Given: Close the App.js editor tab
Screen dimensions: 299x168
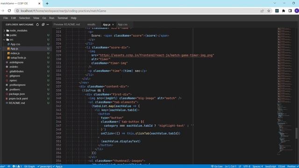Looking at the screenshot, I should [x=113, y=25].
